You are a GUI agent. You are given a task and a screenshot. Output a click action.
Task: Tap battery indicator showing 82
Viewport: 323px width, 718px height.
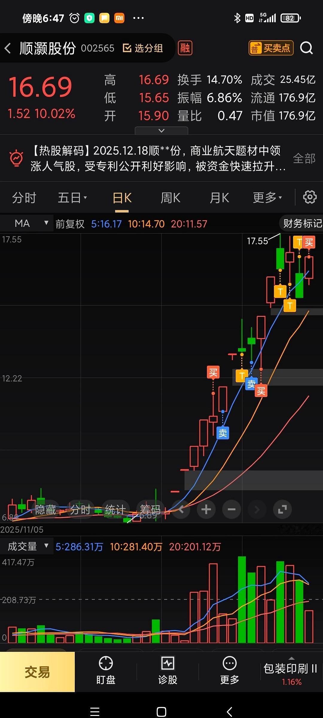pos(290,18)
